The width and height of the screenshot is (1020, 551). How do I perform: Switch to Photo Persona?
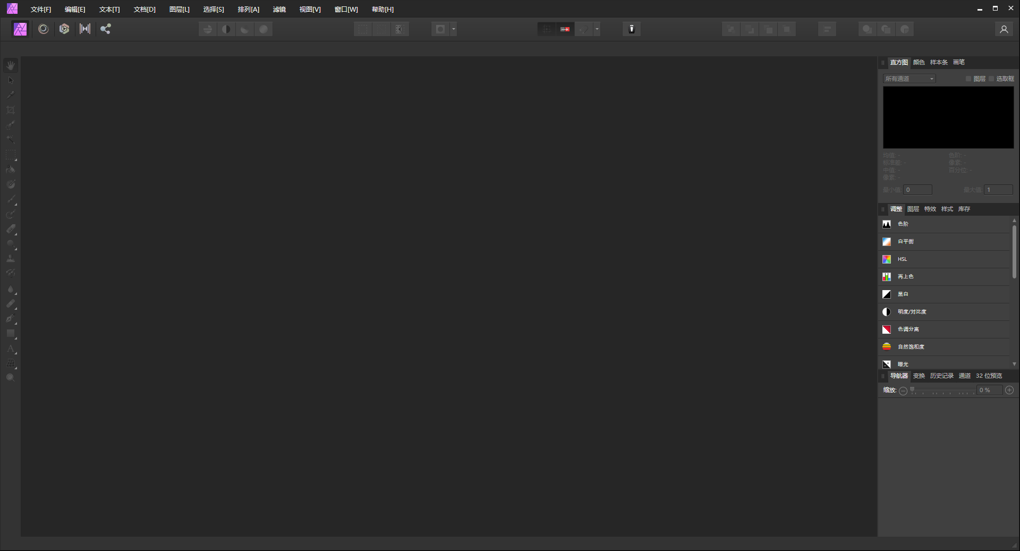pyautogui.click(x=20, y=29)
